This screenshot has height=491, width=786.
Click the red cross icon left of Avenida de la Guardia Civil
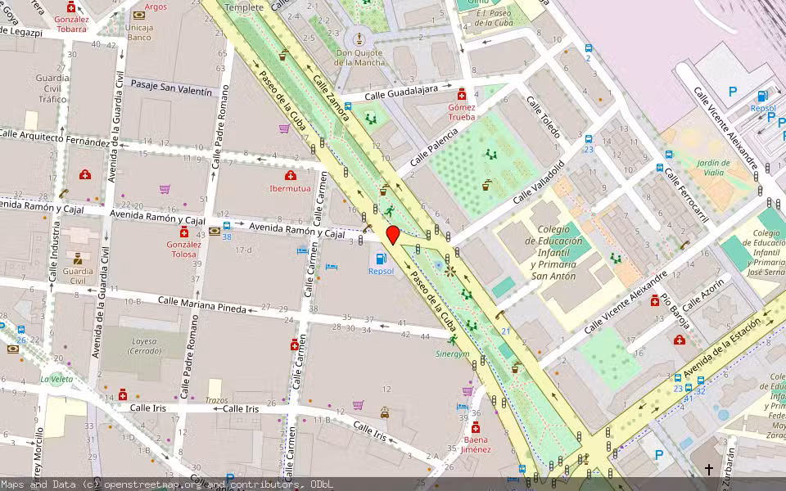coord(85,174)
